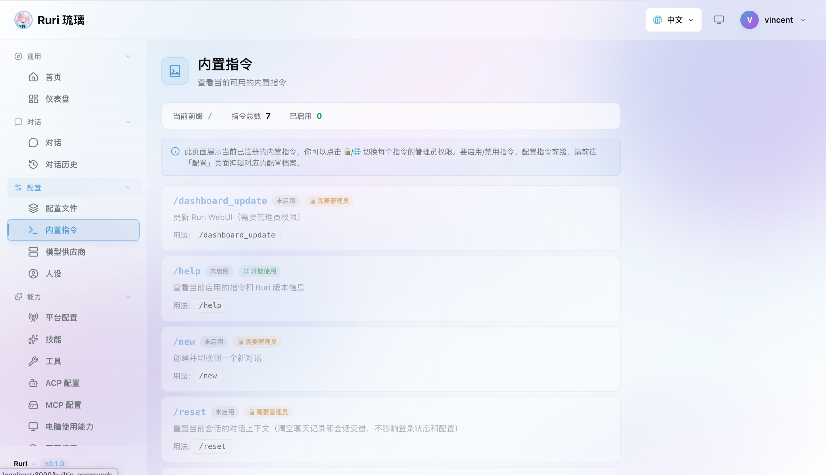This screenshot has height=475, width=826.
Task: Toggle the monitor theme icon
Action: (x=719, y=20)
